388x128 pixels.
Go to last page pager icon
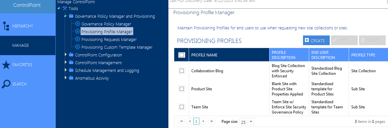(211, 121)
